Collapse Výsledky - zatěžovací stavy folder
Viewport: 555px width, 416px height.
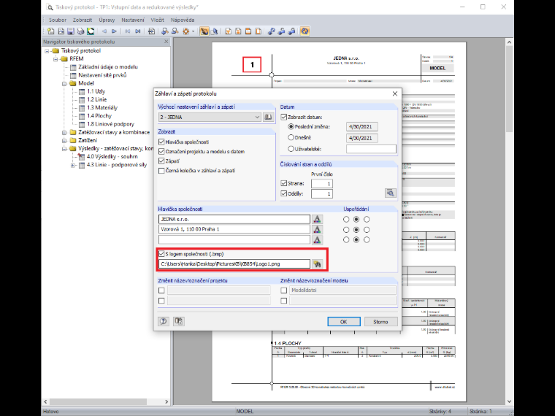pos(64,149)
